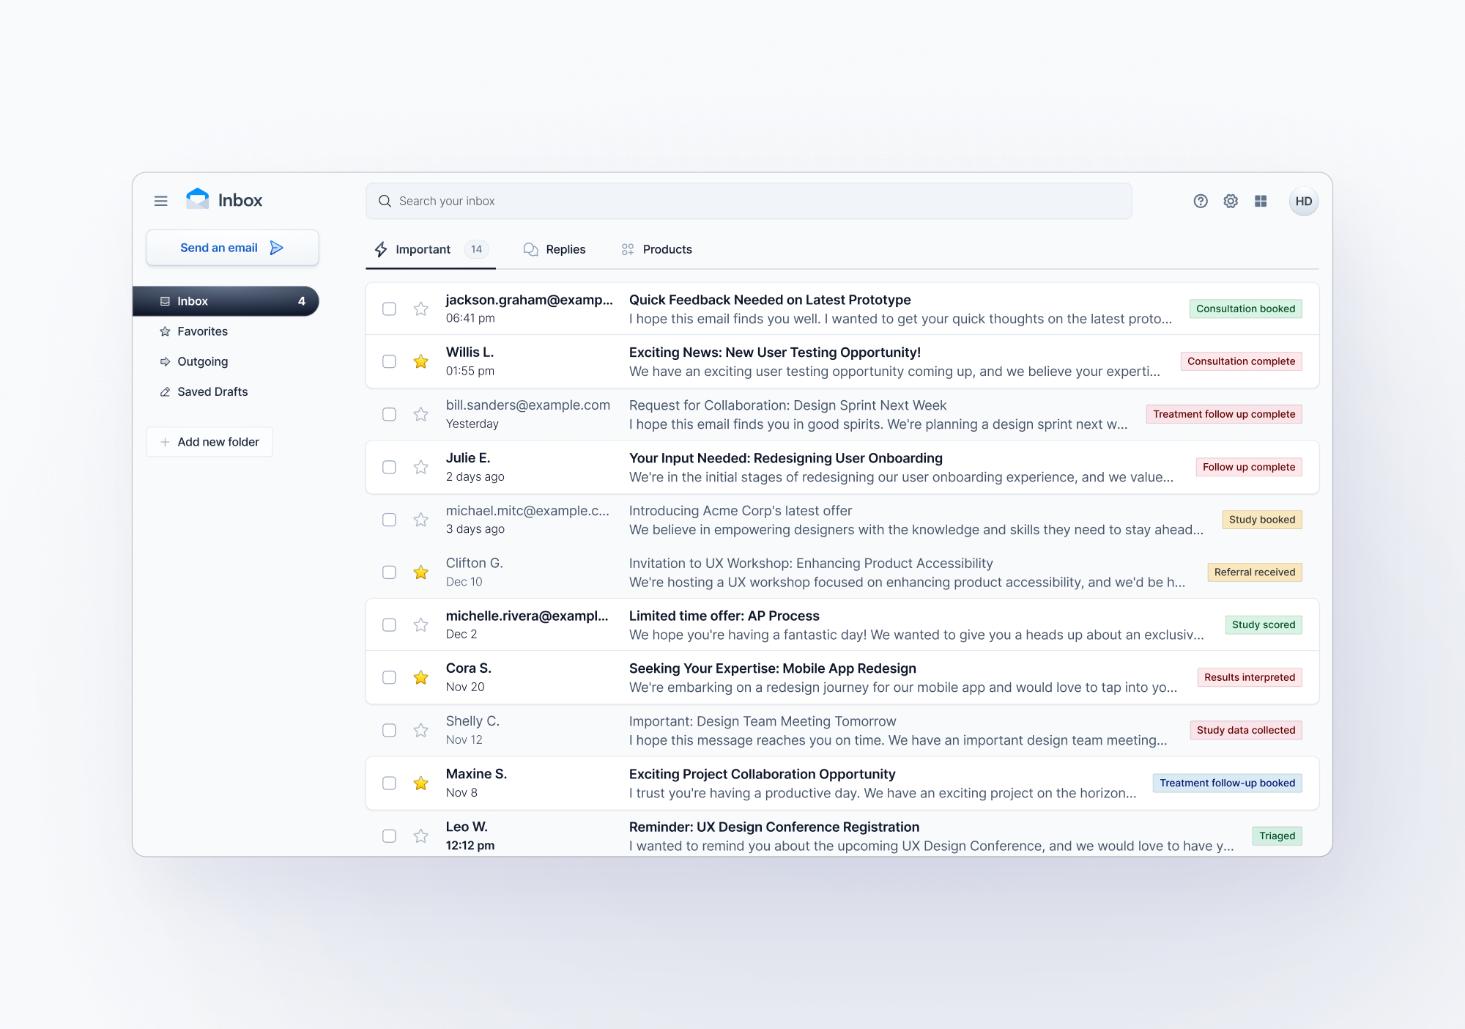Click Send an email button

[x=232, y=248]
